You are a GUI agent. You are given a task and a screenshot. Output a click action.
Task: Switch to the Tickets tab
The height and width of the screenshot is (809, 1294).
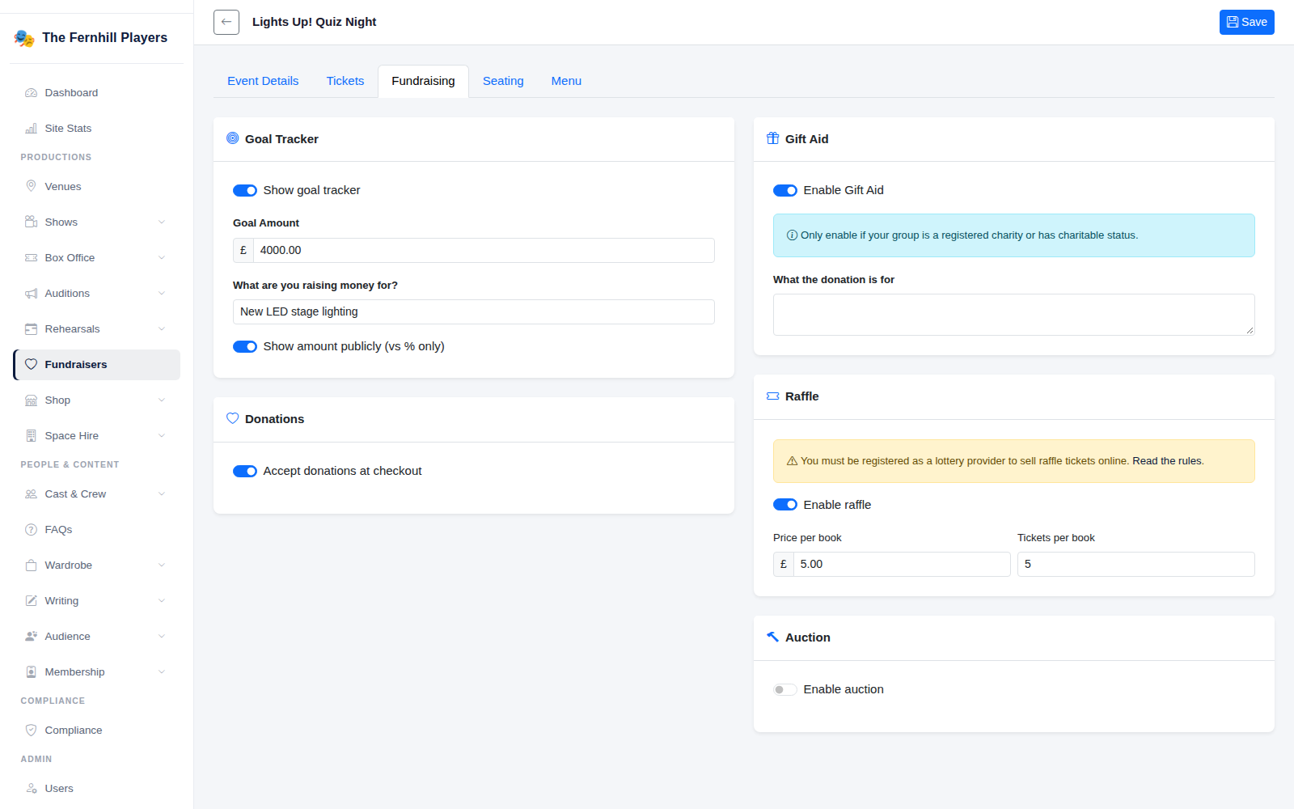click(345, 81)
